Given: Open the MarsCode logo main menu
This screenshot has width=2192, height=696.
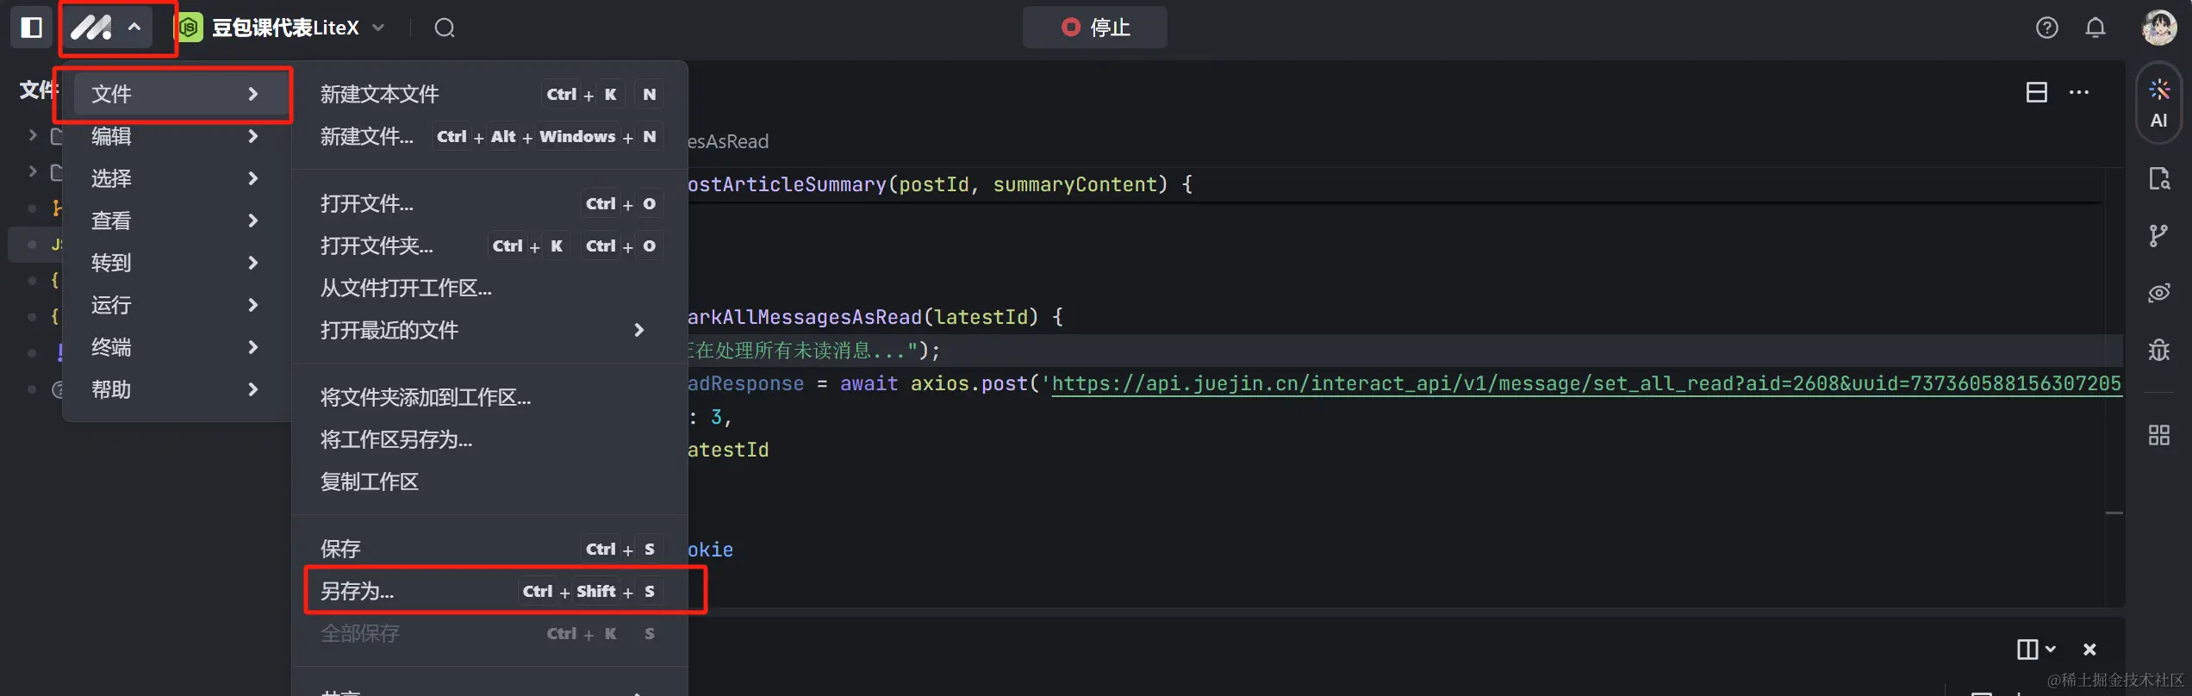Looking at the screenshot, I should [107, 28].
